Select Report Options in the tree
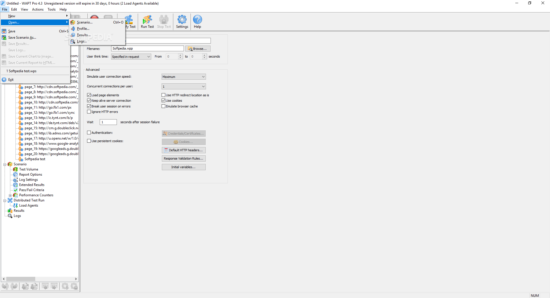Viewport: 550px width, 298px height. tap(30, 175)
